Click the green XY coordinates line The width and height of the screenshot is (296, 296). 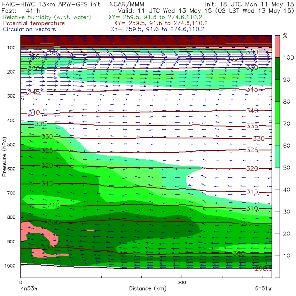pyautogui.click(x=155, y=17)
